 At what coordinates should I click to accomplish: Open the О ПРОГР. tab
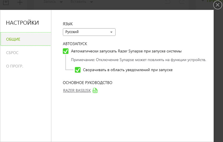(x=15, y=66)
